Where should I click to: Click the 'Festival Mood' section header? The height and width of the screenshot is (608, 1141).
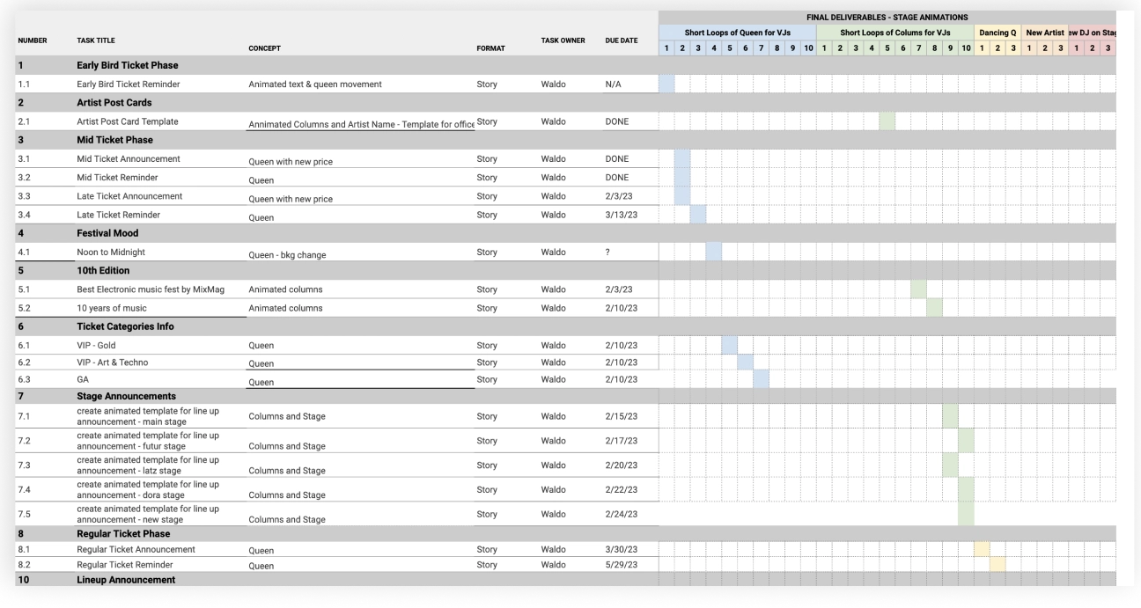click(x=107, y=233)
